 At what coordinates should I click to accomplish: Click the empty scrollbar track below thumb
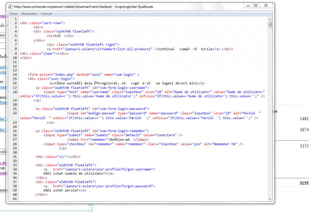[x=270, y=116]
